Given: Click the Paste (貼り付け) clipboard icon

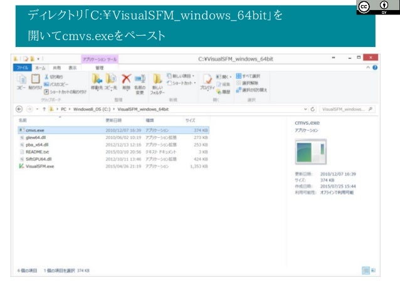Looking at the screenshot, I should point(35,81).
